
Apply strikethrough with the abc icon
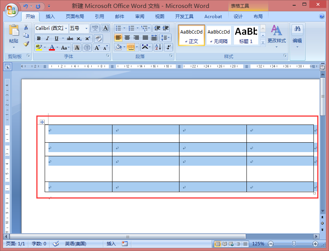point(70,38)
